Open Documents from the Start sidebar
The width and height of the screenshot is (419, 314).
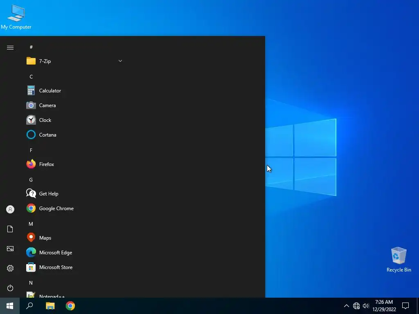coord(10,229)
